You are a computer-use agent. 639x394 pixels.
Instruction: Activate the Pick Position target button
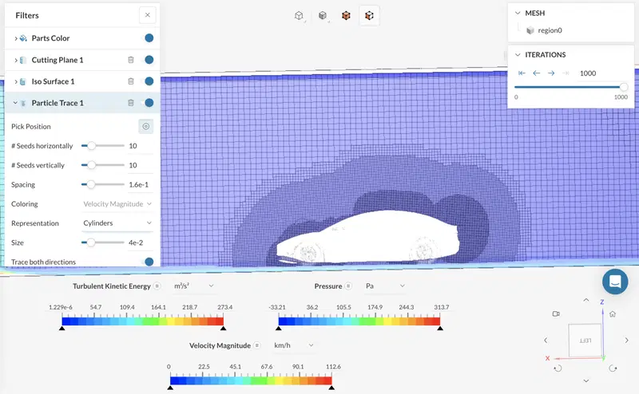146,127
